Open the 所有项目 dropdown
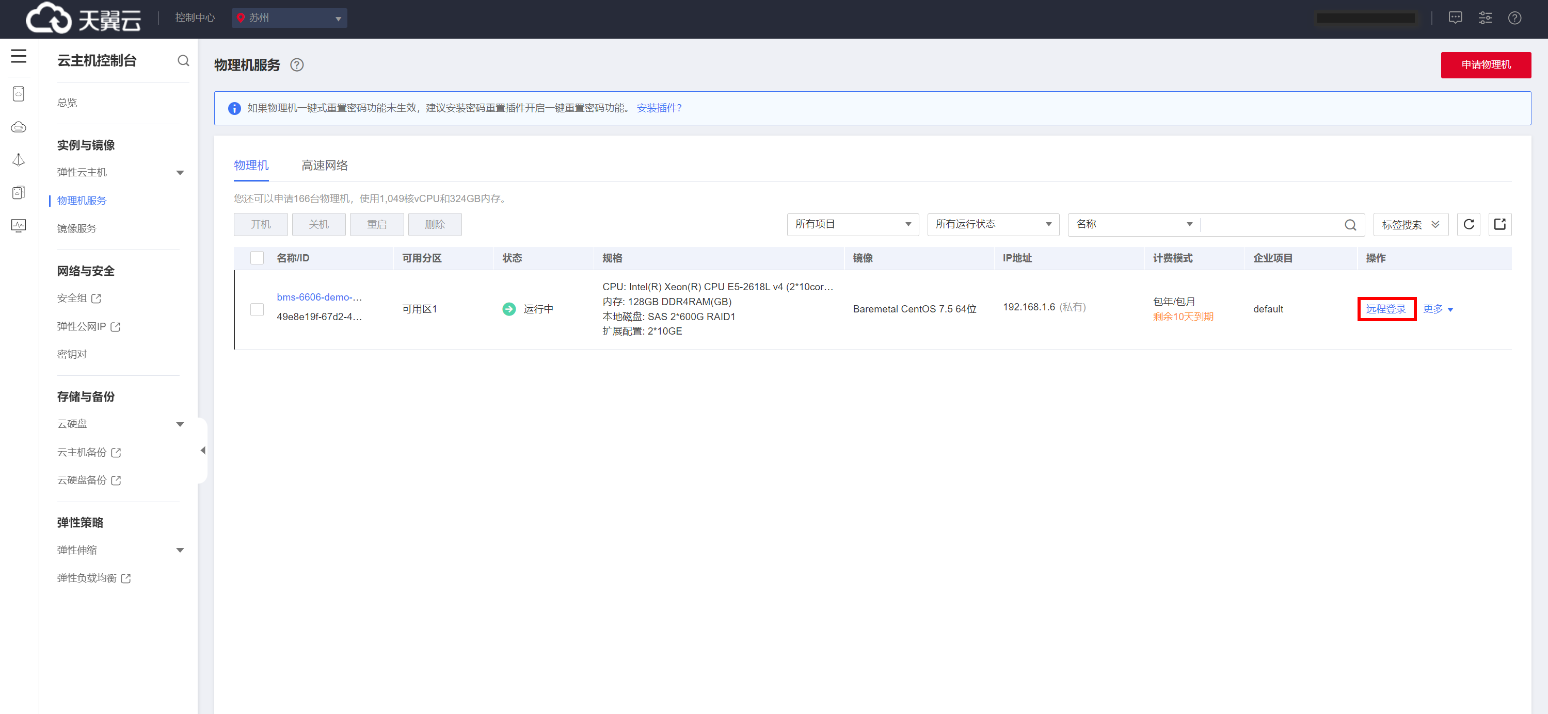This screenshot has height=714, width=1548. point(852,224)
